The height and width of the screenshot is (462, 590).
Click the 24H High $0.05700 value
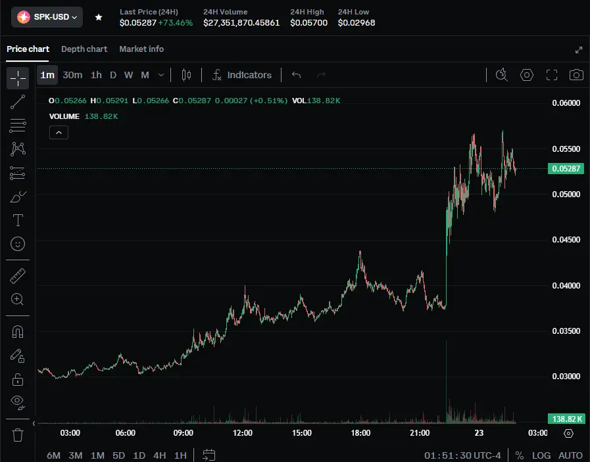click(309, 23)
